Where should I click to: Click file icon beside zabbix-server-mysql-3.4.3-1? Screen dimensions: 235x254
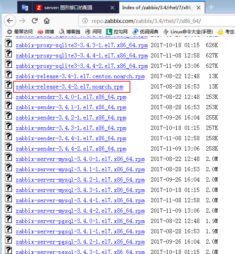tap(8, 188)
